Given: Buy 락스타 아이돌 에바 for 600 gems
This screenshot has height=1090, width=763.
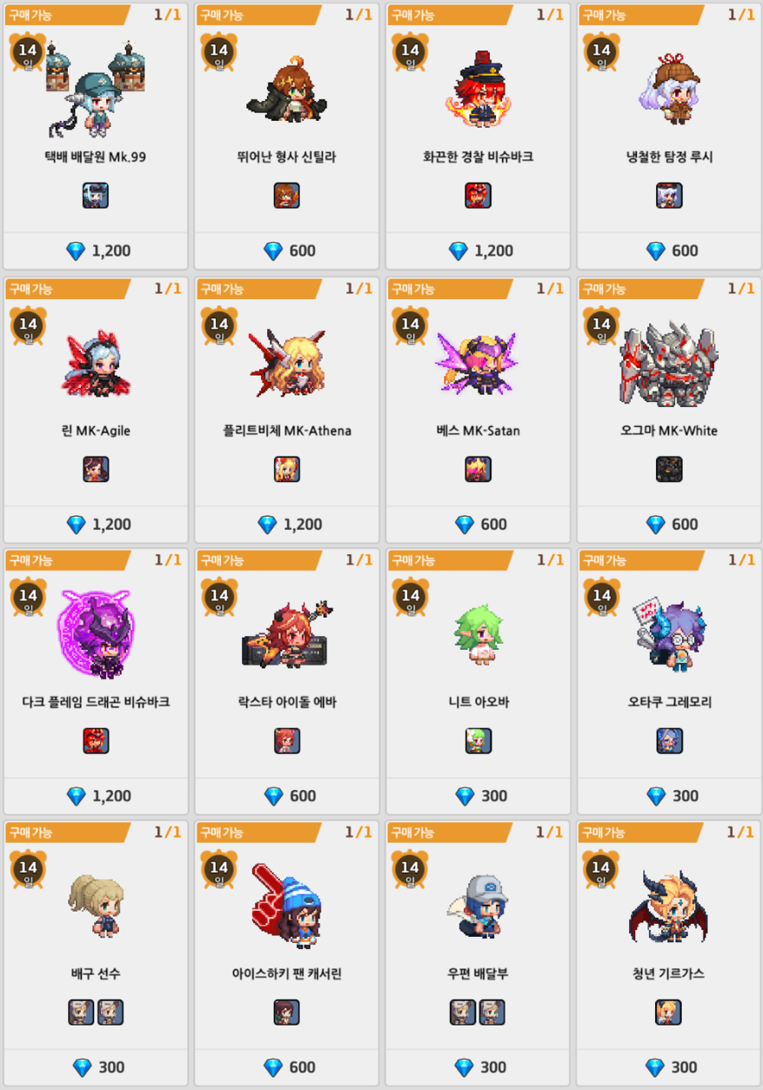Looking at the screenshot, I should point(287,796).
